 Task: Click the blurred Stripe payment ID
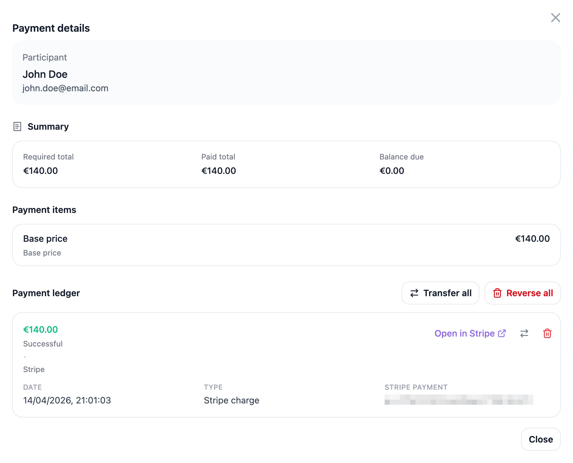tap(459, 400)
